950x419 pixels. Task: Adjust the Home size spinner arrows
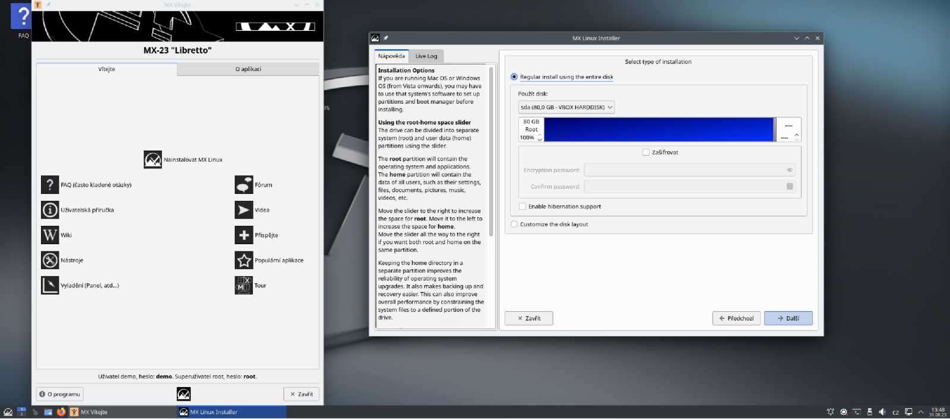[797, 137]
